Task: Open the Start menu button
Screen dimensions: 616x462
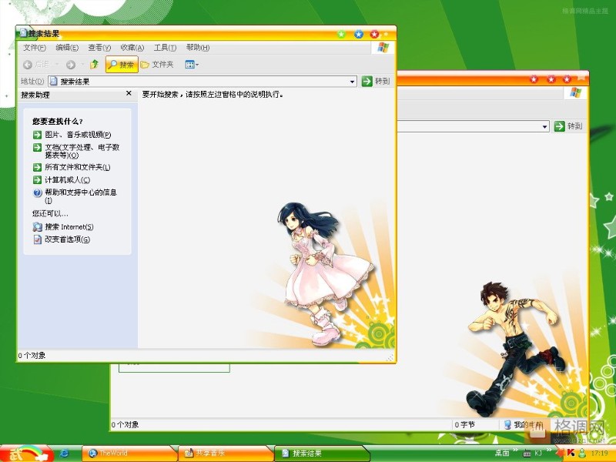Action: [27, 454]
